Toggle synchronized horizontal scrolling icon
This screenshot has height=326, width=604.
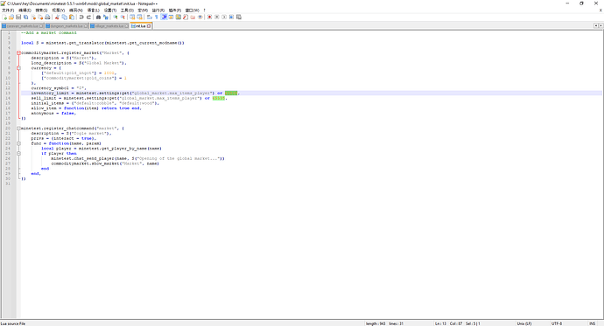coord(139,17)
